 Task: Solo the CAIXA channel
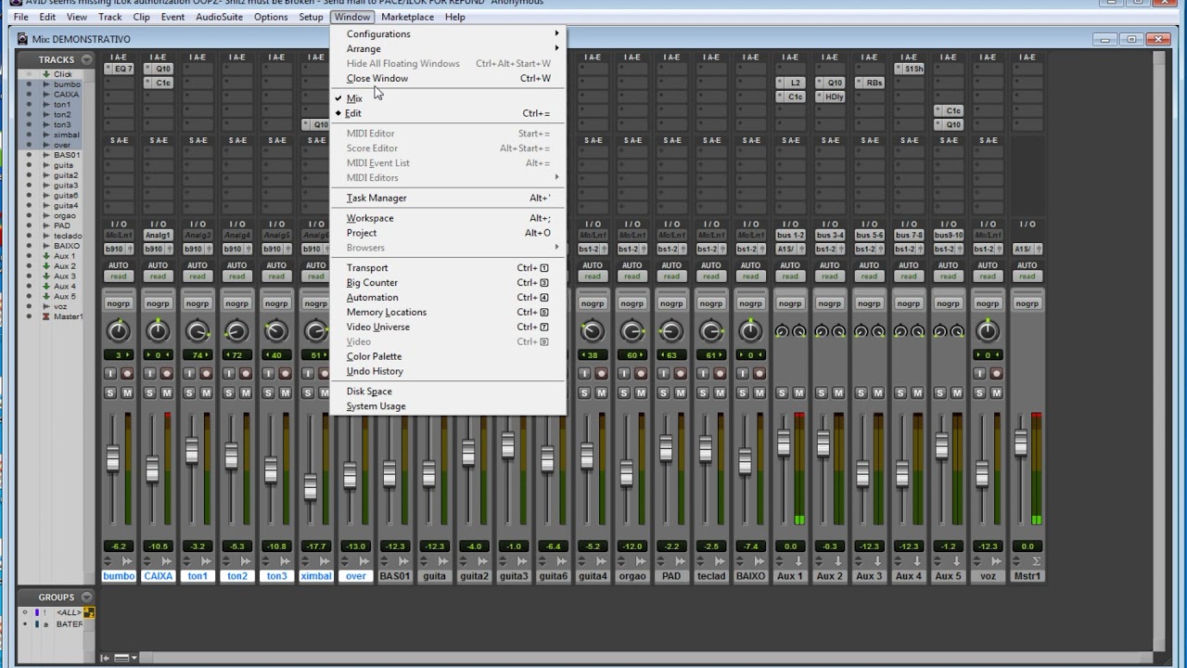149,392
